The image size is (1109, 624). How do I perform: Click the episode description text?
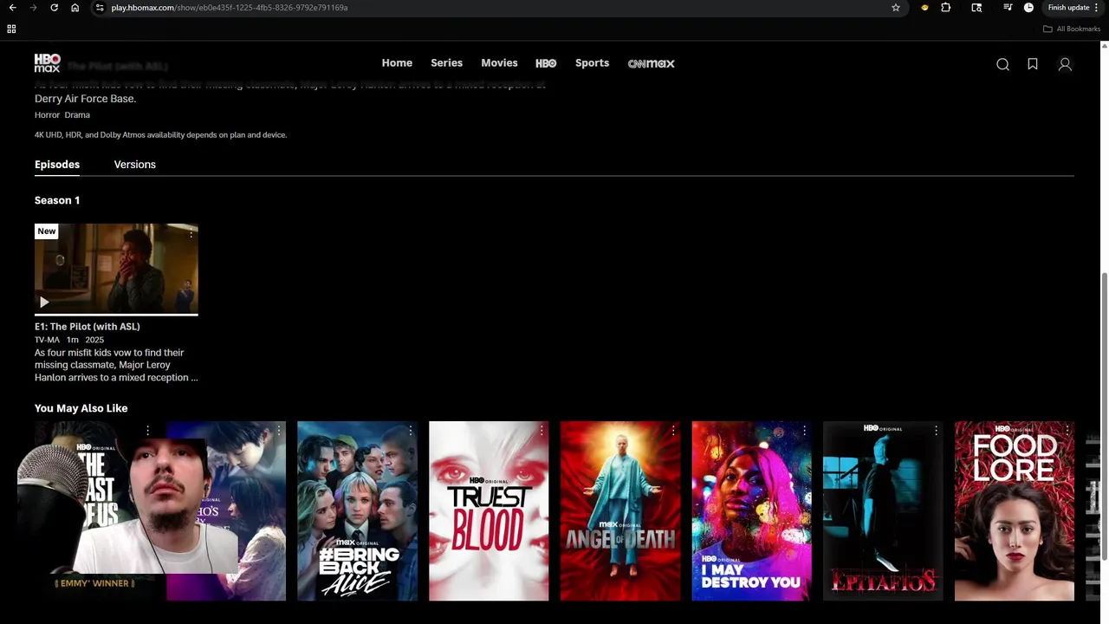116,365
